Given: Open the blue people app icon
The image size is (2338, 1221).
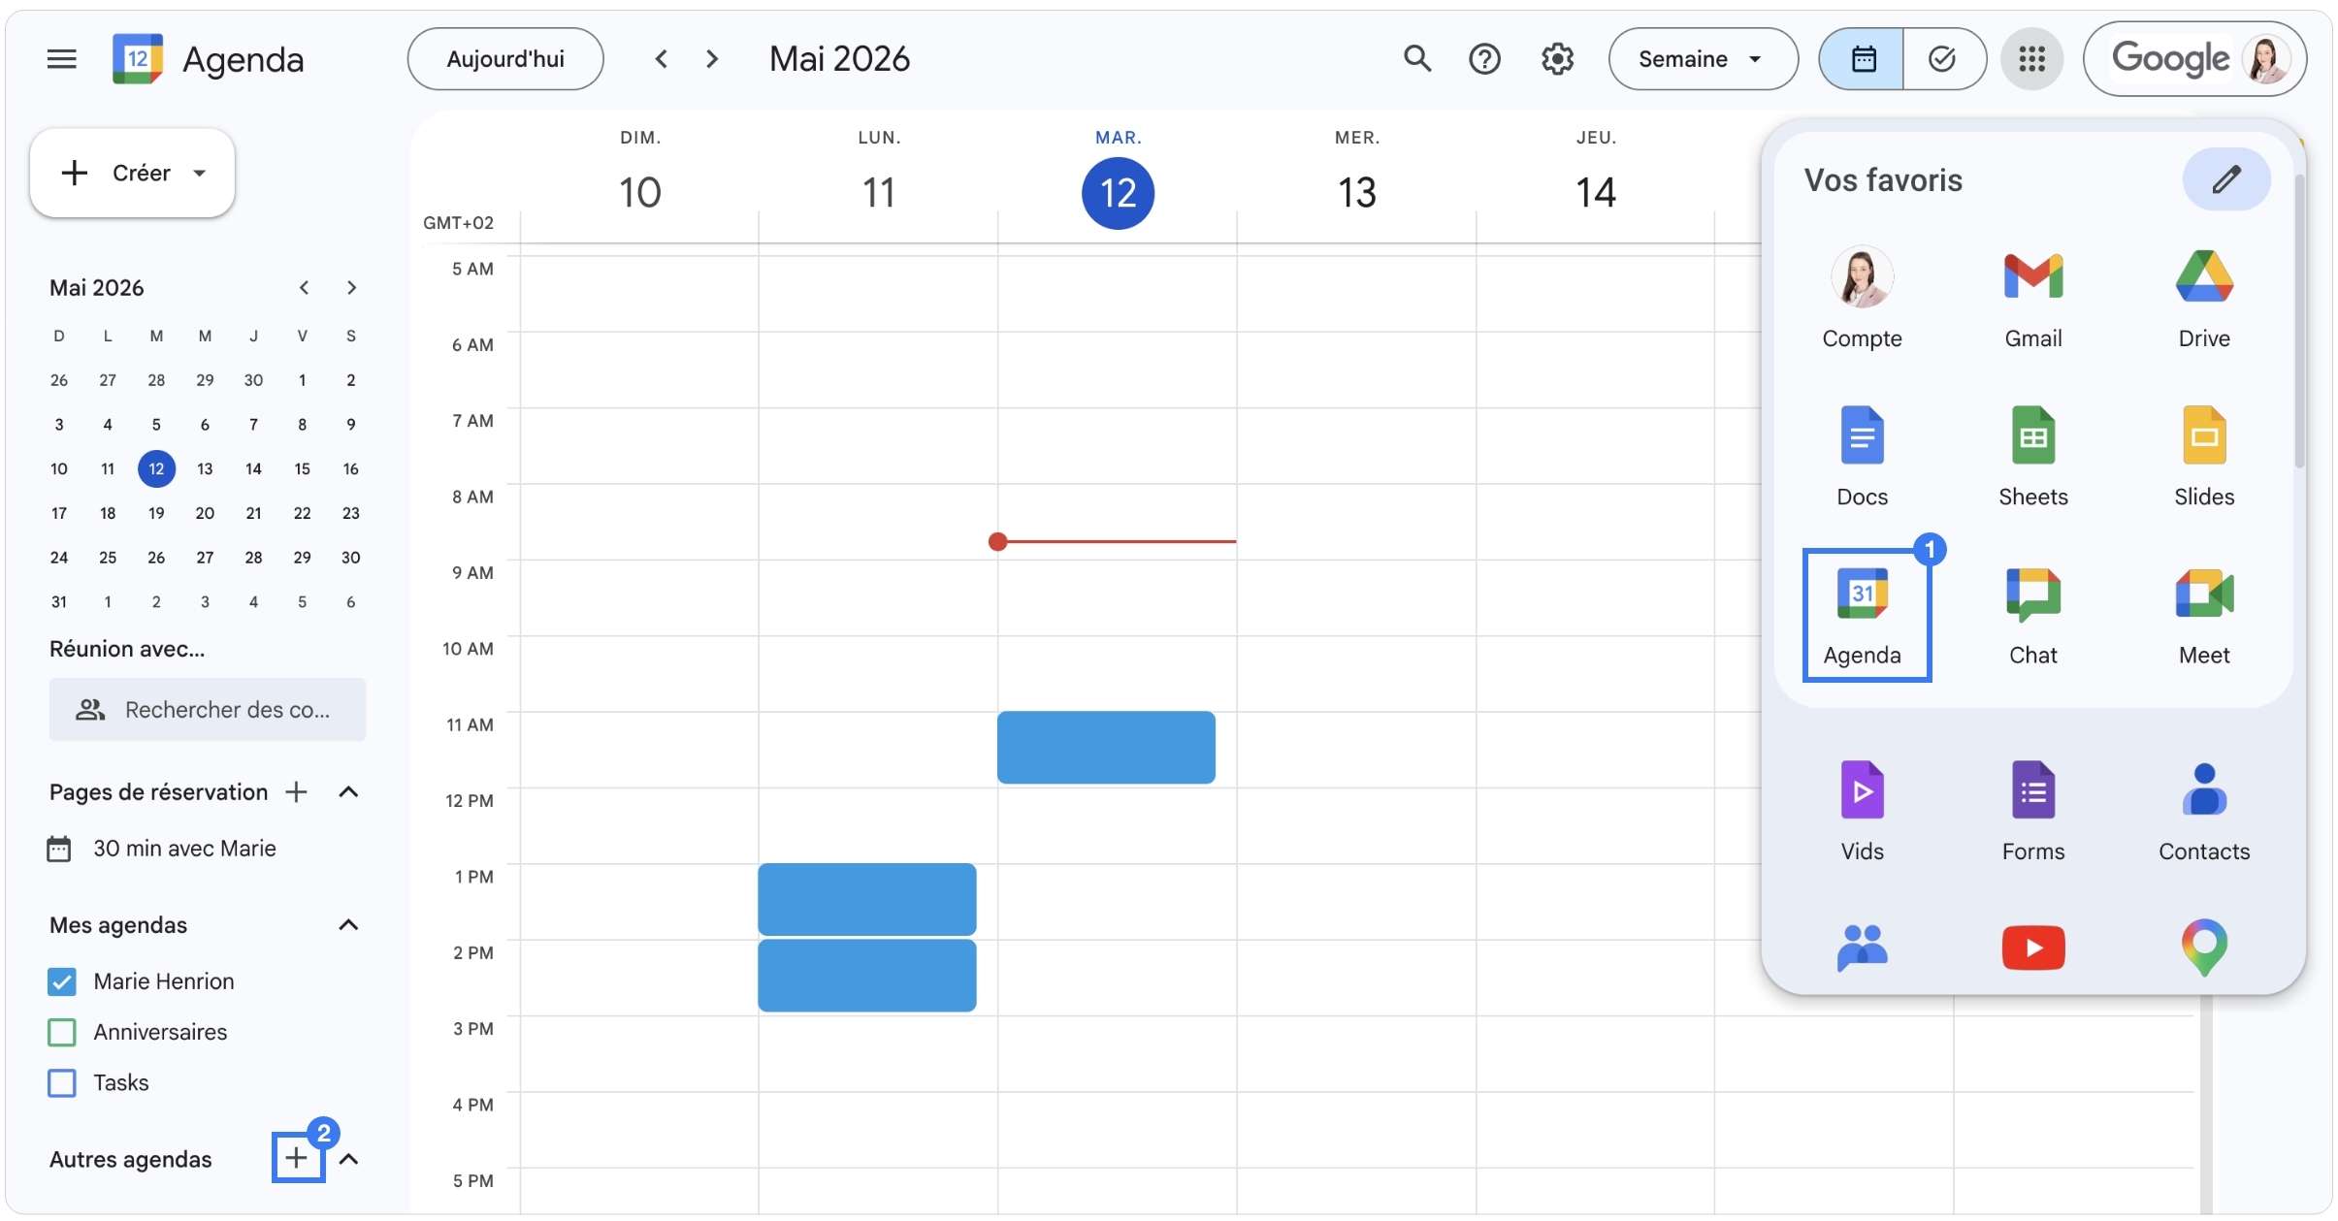Looking at the screenshot, I should coord(1862,948).
